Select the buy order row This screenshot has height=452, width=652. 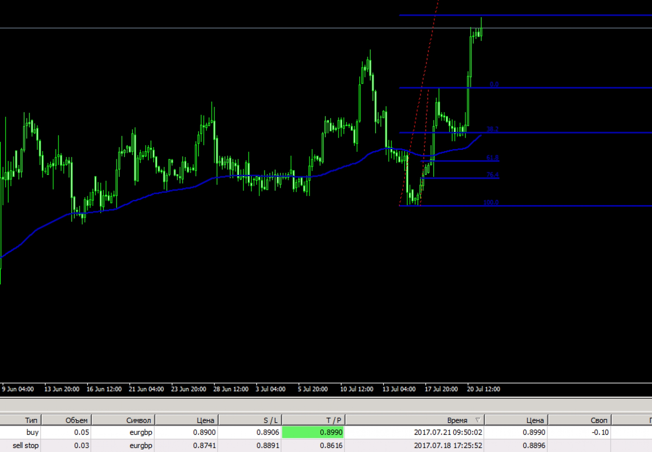[32, 432]
